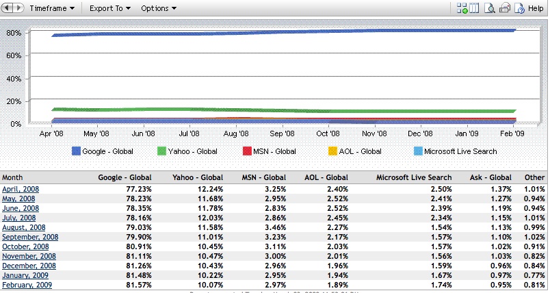Image resolution: width=550 pixels, height=293 pixels.
Task: View the November, 2008 link
Action: click(29, 256)
